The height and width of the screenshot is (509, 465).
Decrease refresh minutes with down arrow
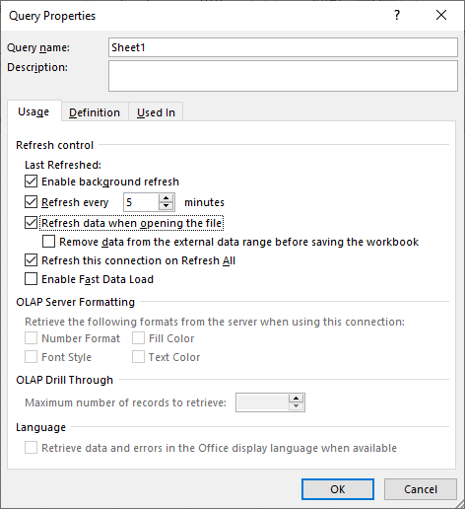tap(166, 206)
